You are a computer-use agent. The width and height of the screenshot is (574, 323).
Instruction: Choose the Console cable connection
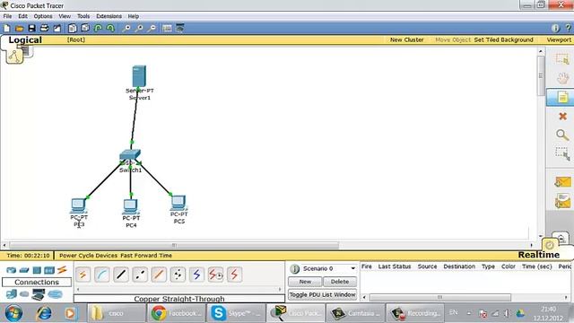[102, 275]
